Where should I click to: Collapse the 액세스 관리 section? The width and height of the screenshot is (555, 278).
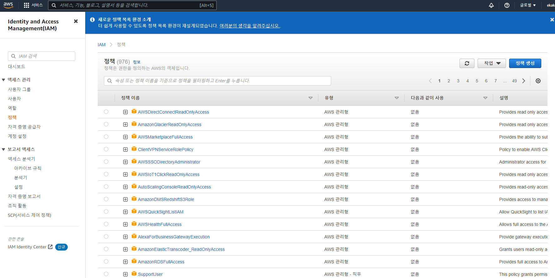[3, 80]
